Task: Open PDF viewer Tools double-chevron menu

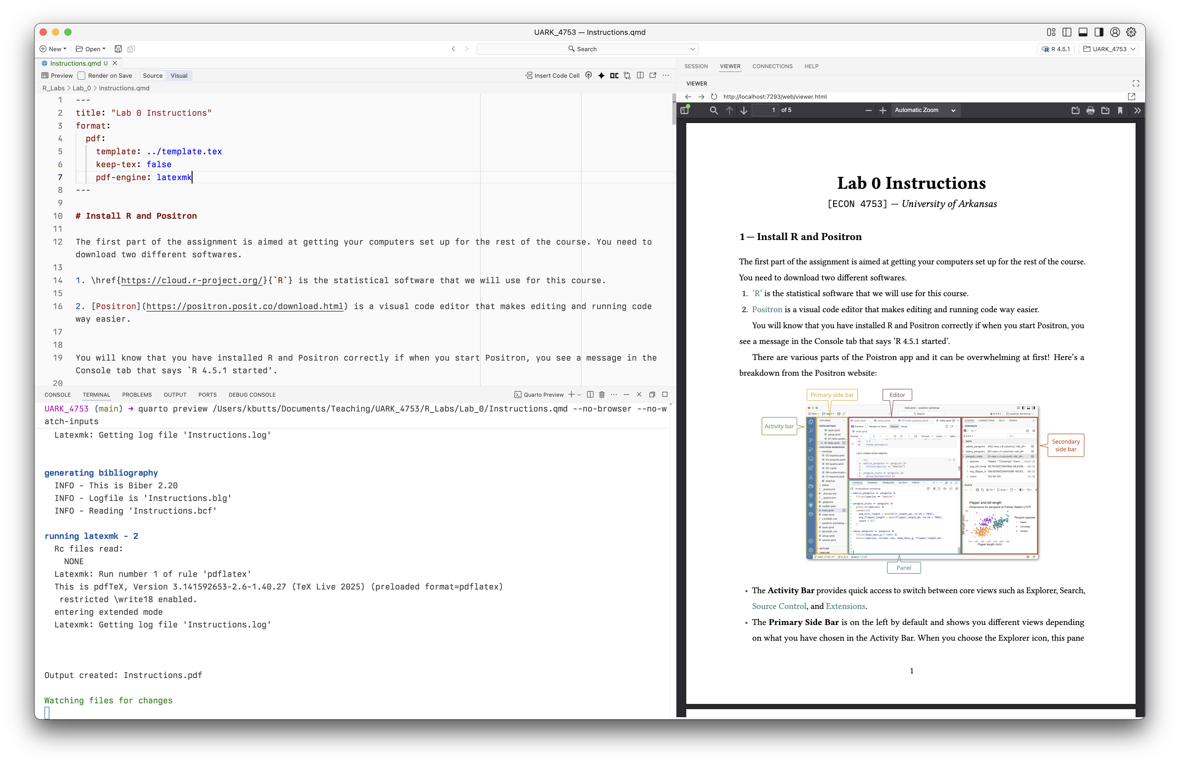Action: tap(1137, 110)
